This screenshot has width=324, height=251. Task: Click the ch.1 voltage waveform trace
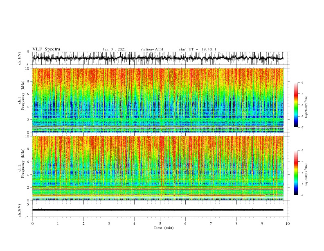click(157, 58)
